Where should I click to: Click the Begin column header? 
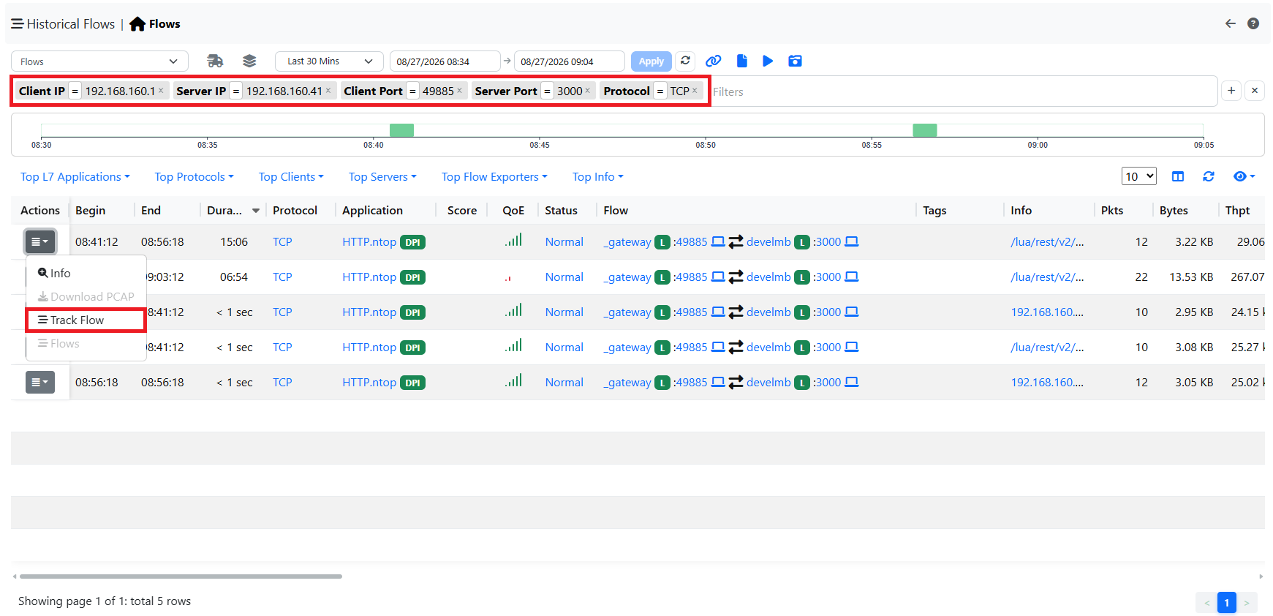point(90,210)
